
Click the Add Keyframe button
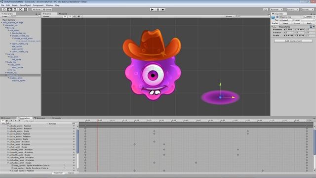[28, 121]
